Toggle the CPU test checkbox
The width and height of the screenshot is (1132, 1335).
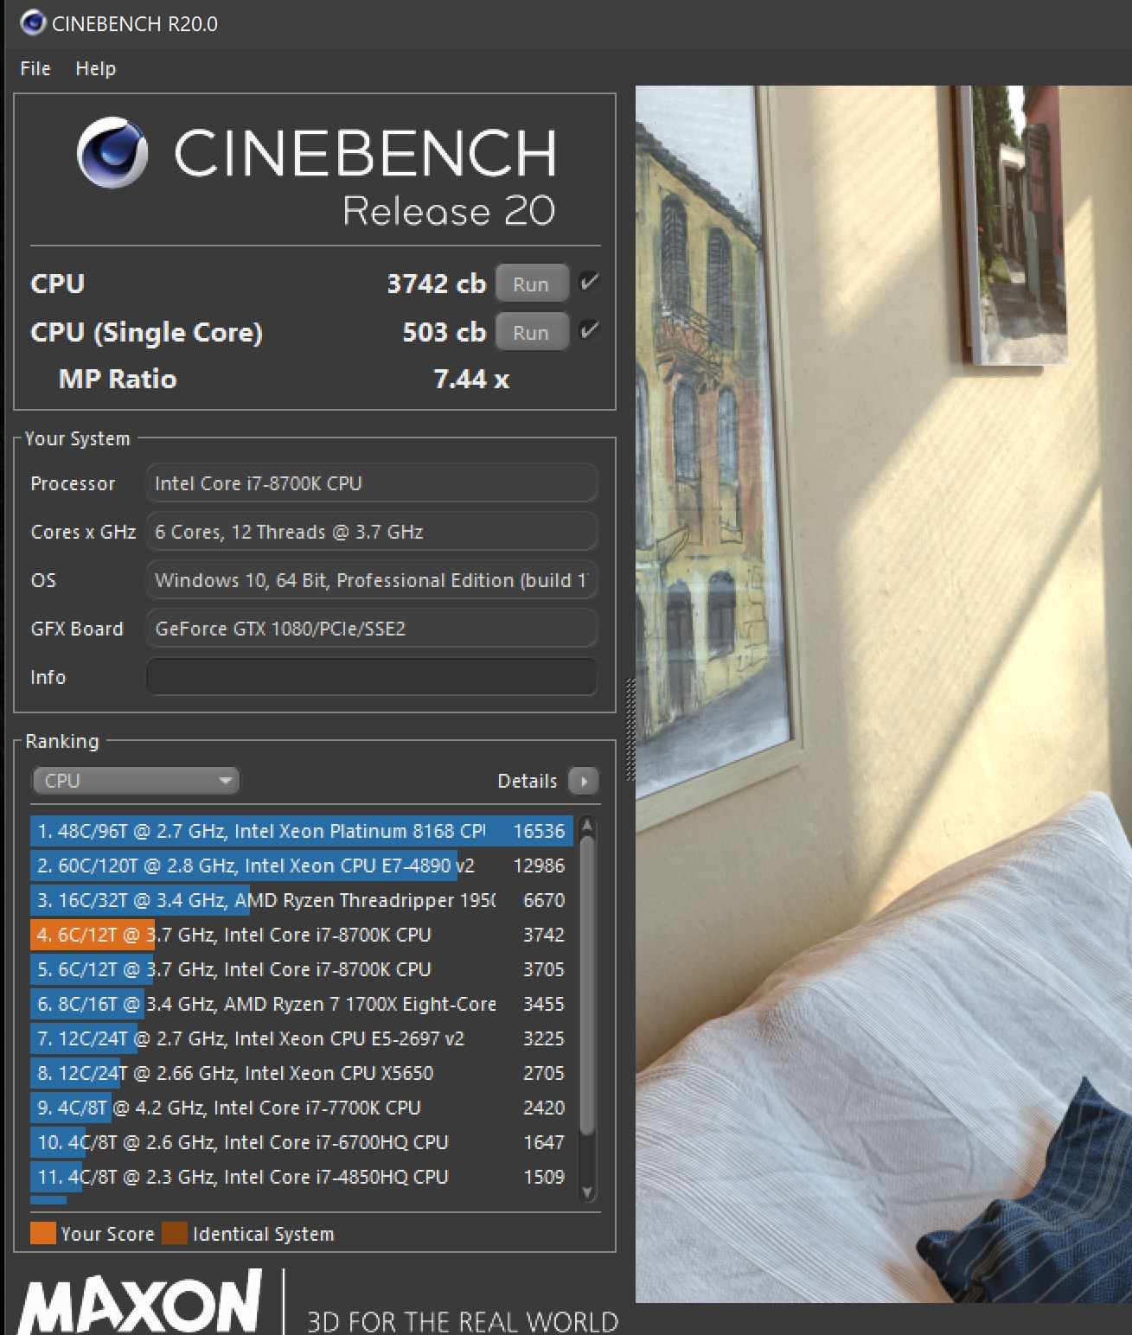[x=590, y=282]
